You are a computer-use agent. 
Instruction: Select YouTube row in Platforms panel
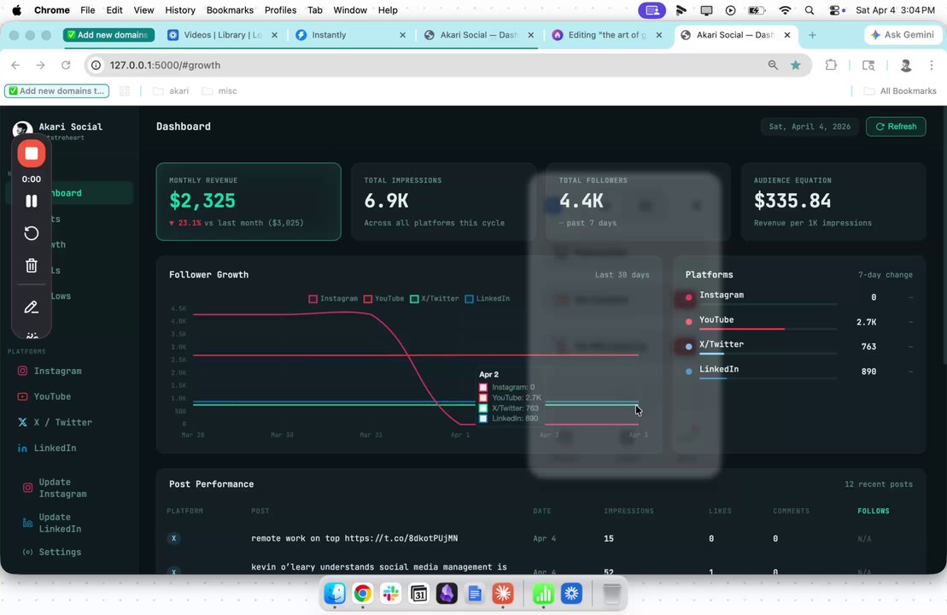798,322
